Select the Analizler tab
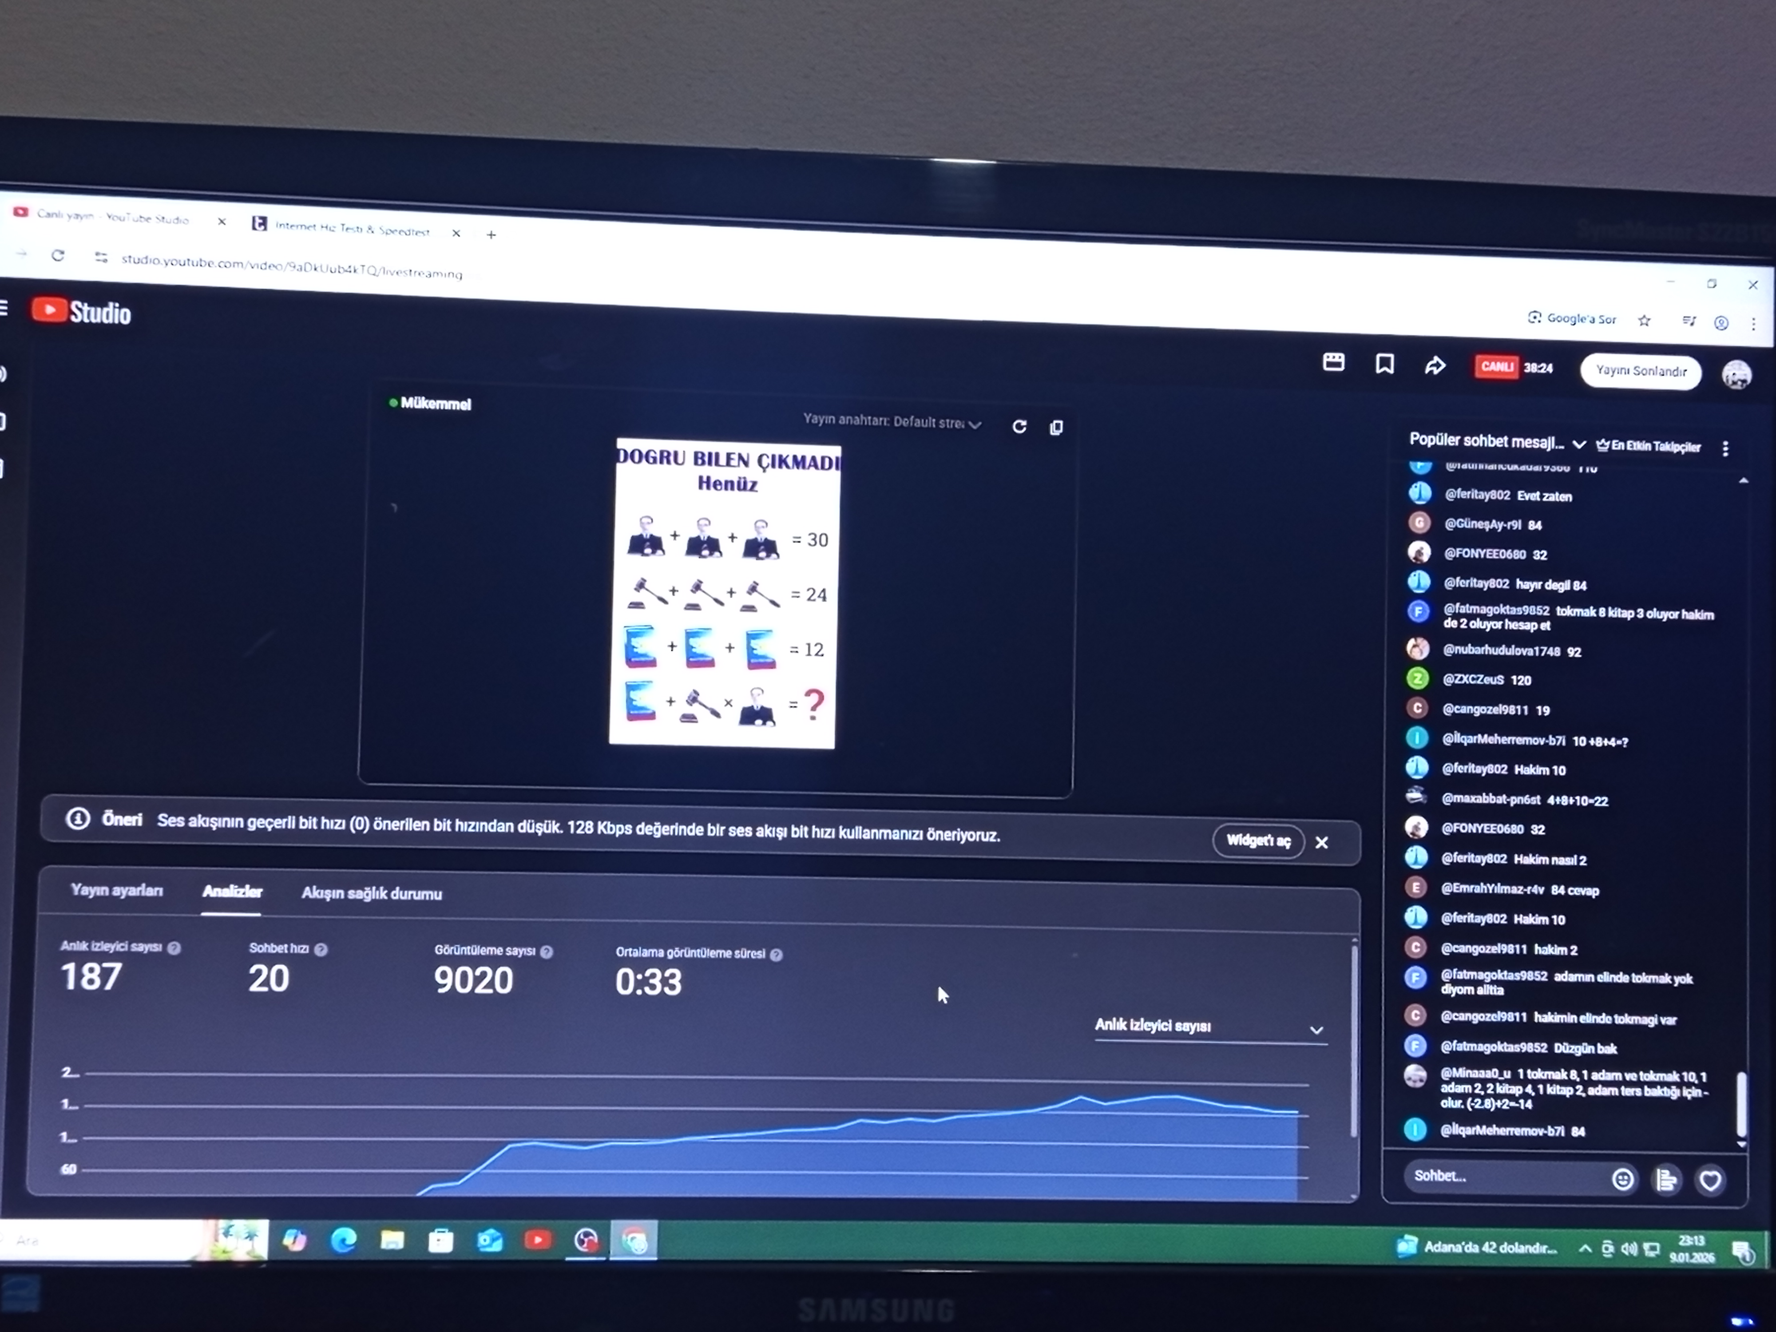This screenshot has height=1332, width=1776. [x=232, y=891]
